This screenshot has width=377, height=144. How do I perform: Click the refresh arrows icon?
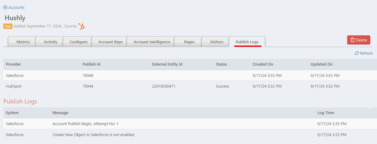point(357,53)
